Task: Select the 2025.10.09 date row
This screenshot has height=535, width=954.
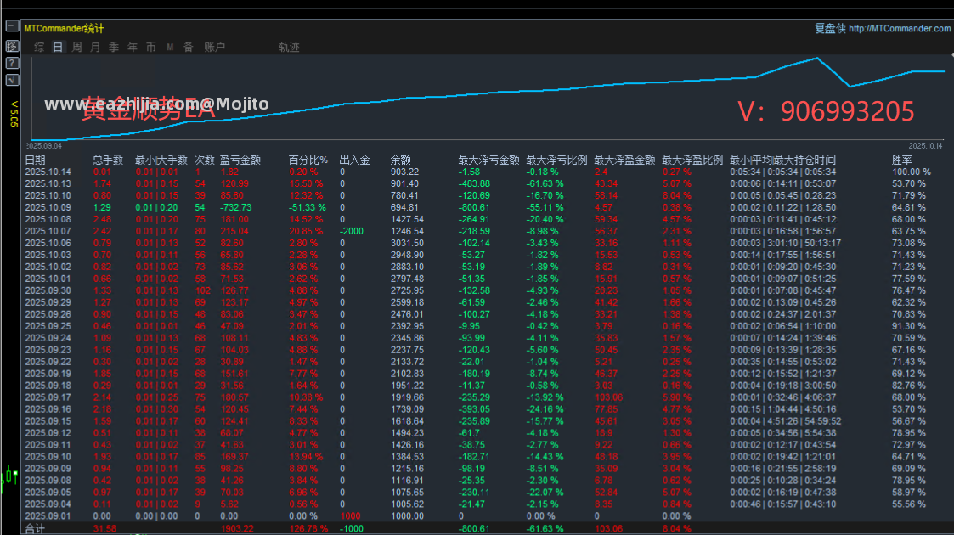Action: coord(48,207)
